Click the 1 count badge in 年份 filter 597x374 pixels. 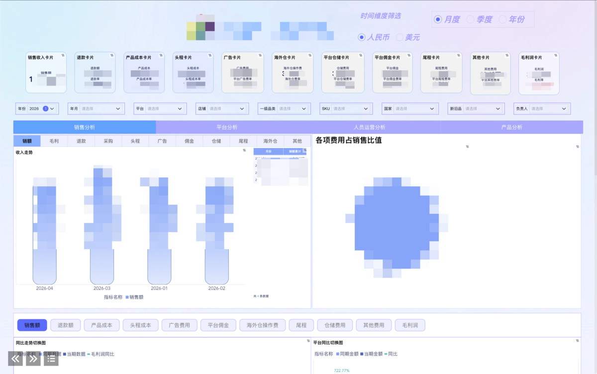[x=45, y=109]
